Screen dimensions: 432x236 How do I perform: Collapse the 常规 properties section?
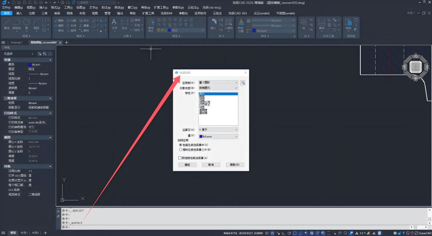pos(50,59)
